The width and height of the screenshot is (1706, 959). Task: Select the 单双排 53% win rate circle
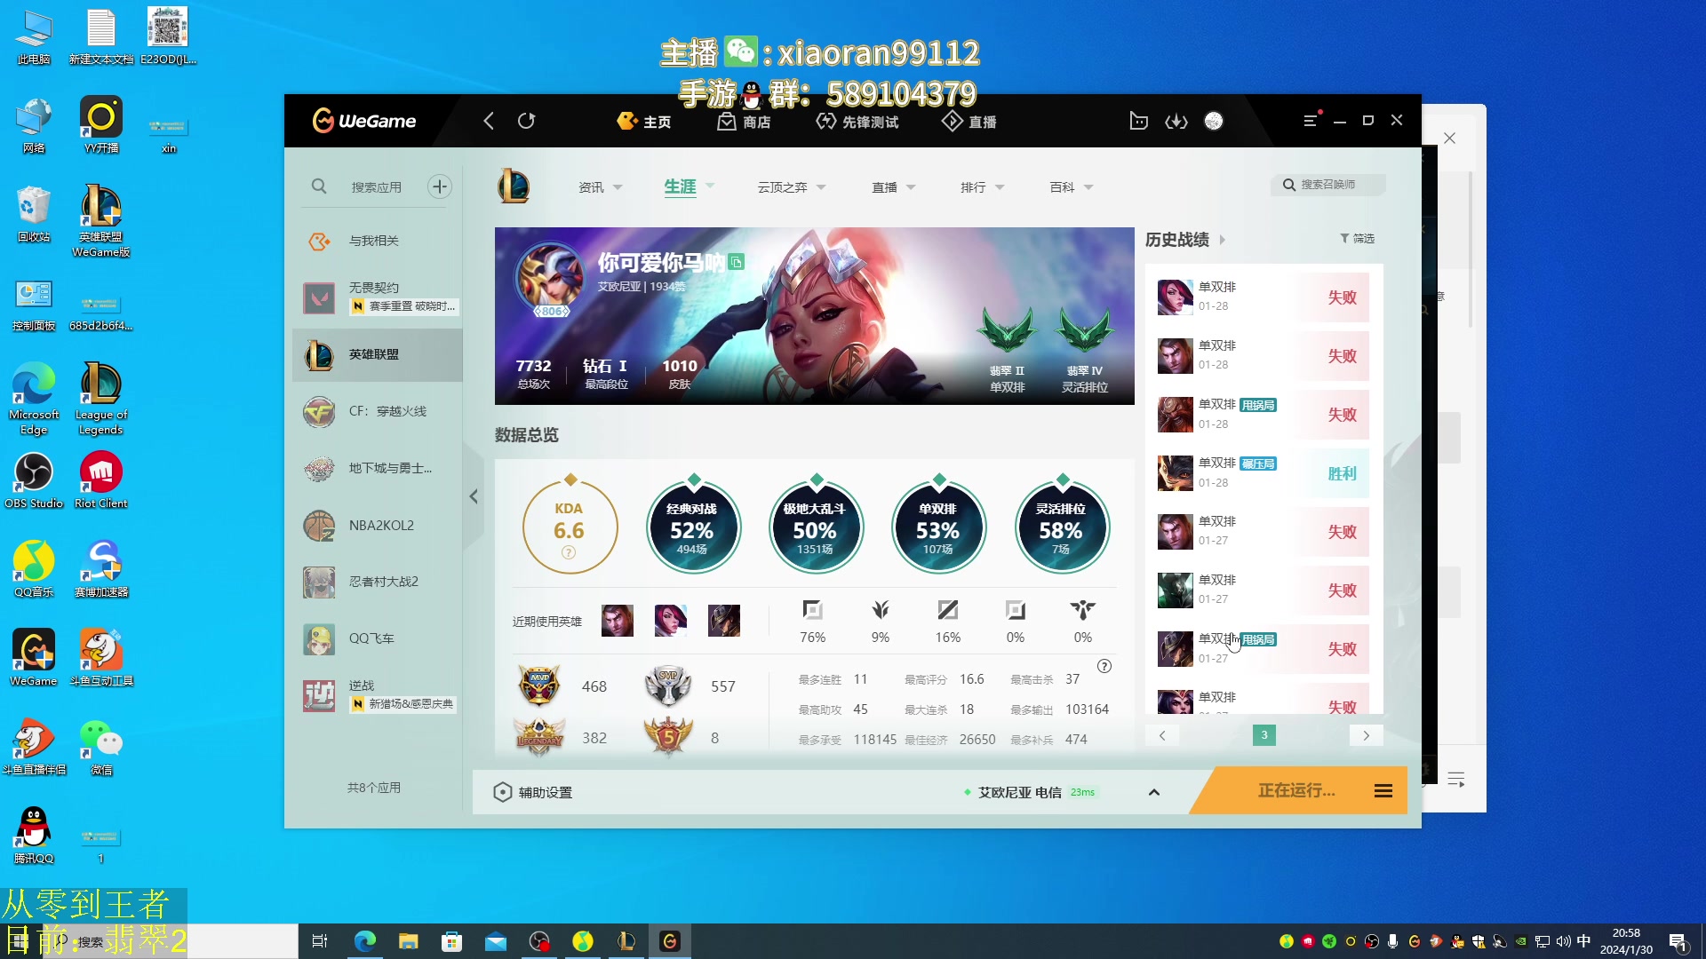coord(938,527)
